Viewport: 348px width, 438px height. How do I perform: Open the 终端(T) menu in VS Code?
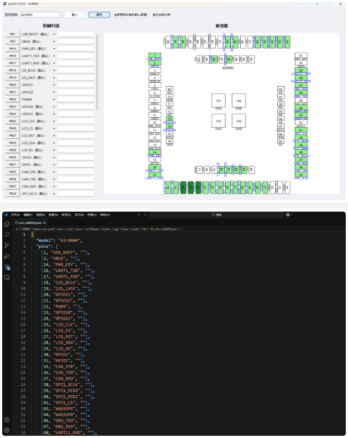[x=92, y=215]
